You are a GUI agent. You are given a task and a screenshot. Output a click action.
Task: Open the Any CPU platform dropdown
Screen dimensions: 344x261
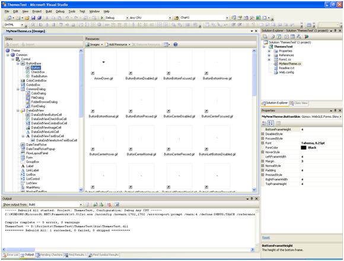170,18
